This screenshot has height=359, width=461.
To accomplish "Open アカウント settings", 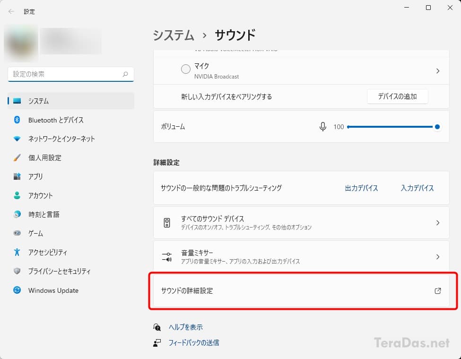I will point(71,195).
